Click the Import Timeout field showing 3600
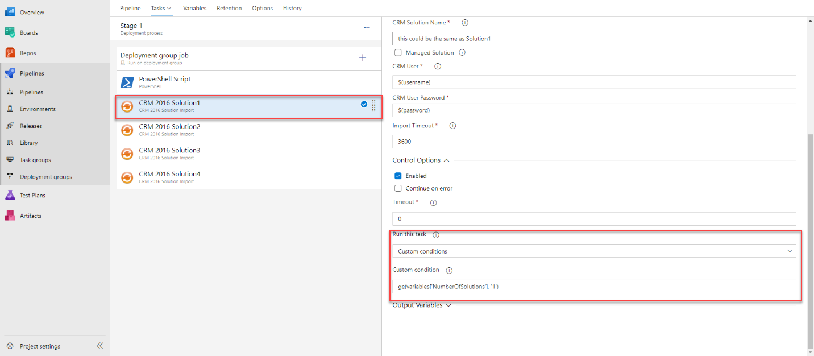The height and width of the screenshot is (356, 814). [x=594, y=142]
